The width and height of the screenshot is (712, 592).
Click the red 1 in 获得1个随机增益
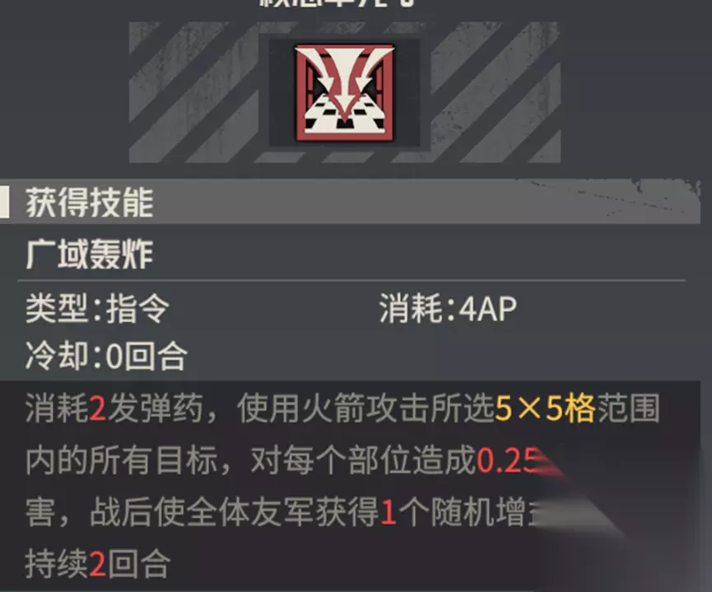388,512
